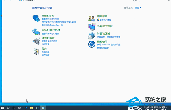Open the 系统和安全 shield icon
The width and height of the screenshot is (171, 110).
click(x=36, y=18)
